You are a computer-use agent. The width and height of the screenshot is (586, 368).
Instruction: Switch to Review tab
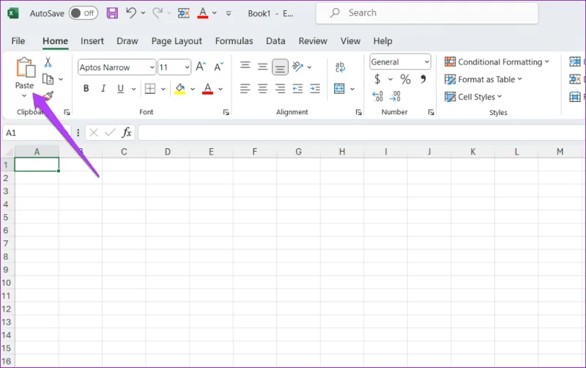coord(313,41)
